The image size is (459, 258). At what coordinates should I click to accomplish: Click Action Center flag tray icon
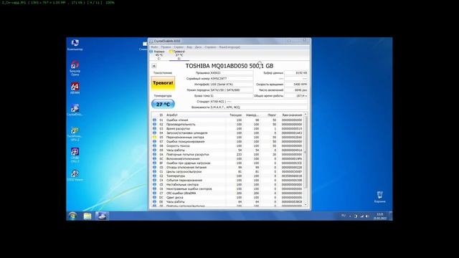pos(356,216)
